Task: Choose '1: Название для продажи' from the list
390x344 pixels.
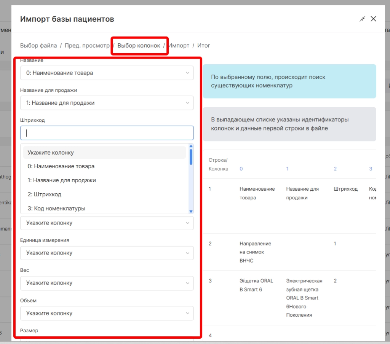Action: point(62,180)
